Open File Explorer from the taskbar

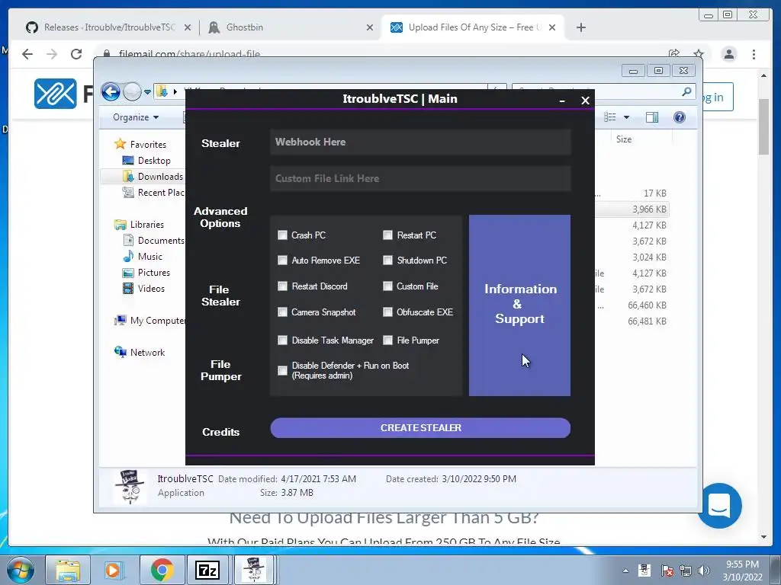click(67, 570)
